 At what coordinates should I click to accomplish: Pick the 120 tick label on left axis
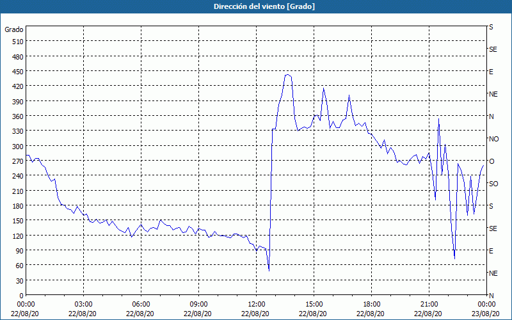click(18, 236)
